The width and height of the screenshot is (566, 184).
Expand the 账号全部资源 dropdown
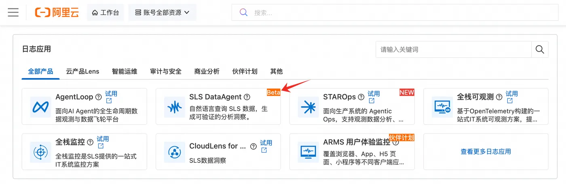point(163,12)
